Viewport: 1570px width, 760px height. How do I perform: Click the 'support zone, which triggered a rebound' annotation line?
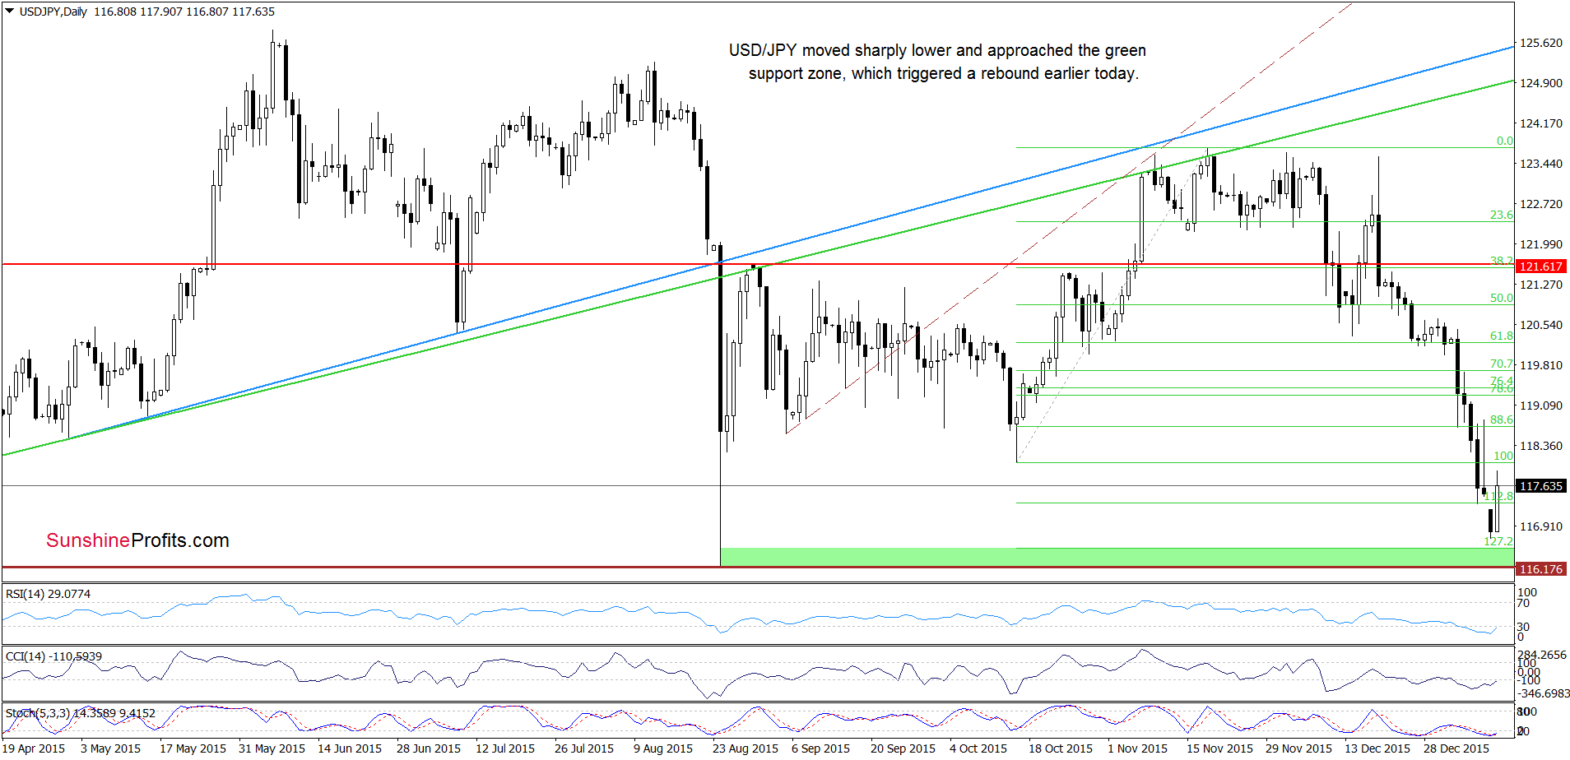point(944,73)
